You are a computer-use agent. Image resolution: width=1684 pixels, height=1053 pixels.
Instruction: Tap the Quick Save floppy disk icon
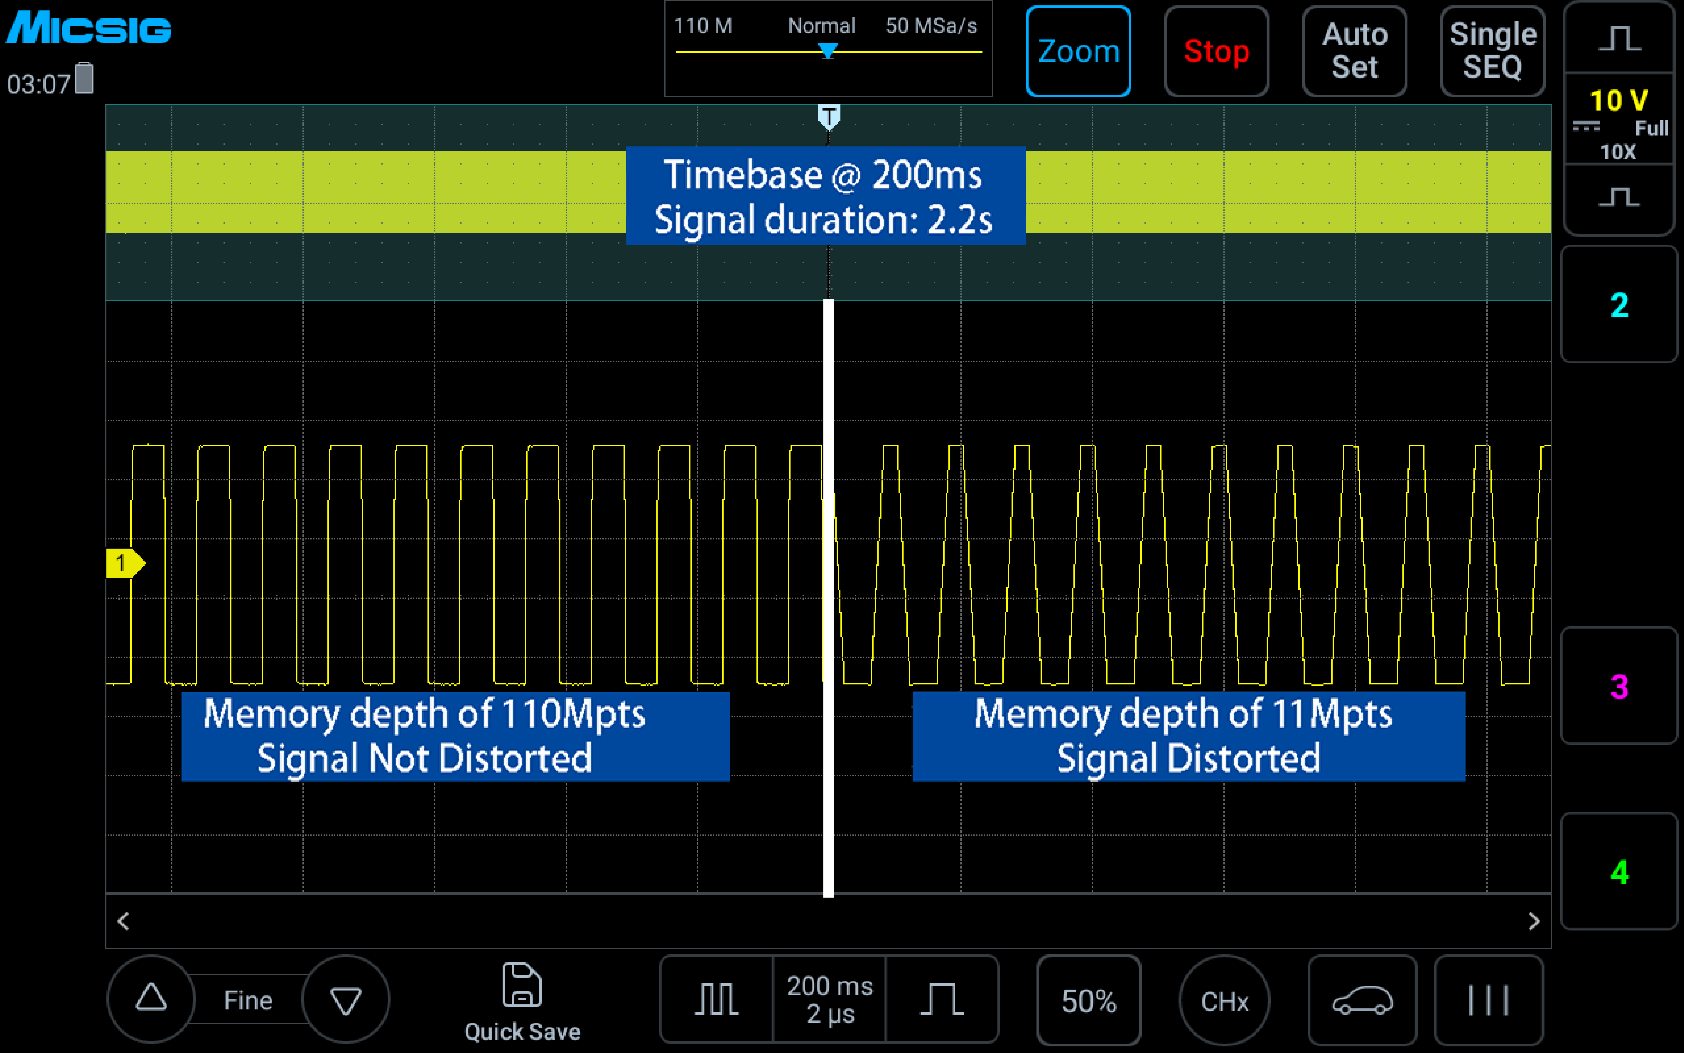tap(522, 985)
